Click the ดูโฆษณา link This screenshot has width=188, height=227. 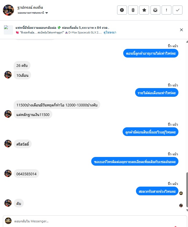(x=110, y=33)
